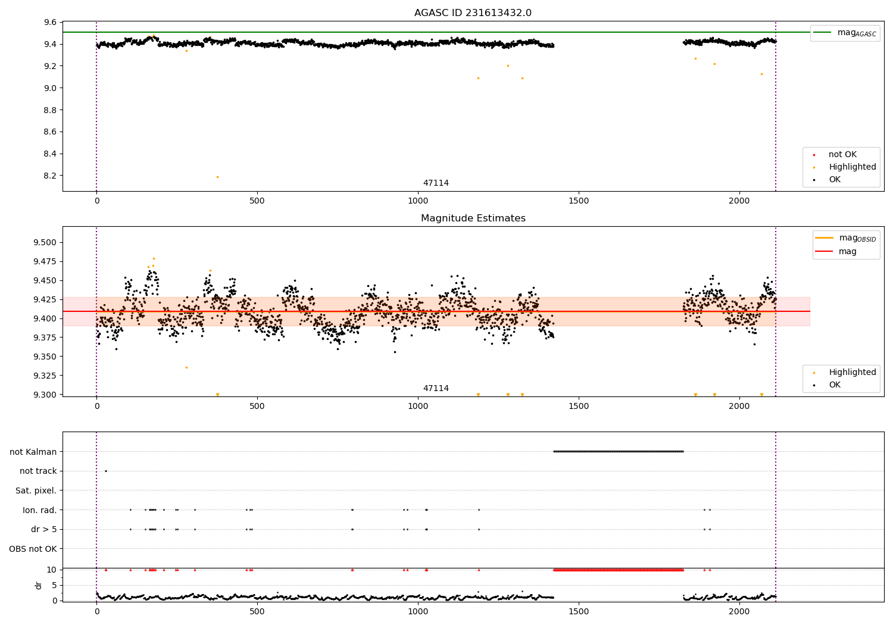This screenshot has height=625, width=893.
Task: Click the 'dr > 5' row label
Action: (x=44, y=530)
